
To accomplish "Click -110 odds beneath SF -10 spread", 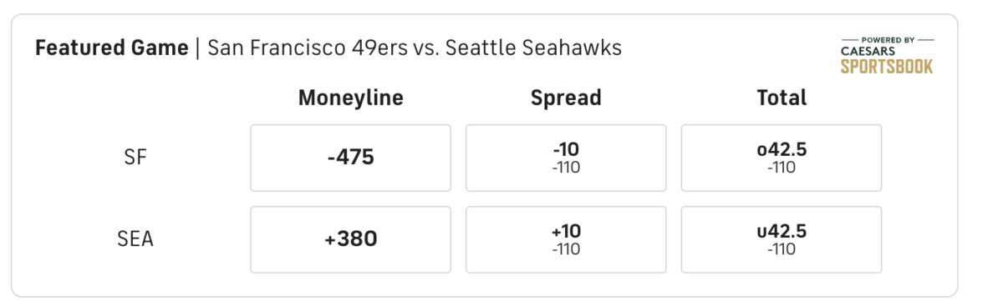I will pos(566,168).
